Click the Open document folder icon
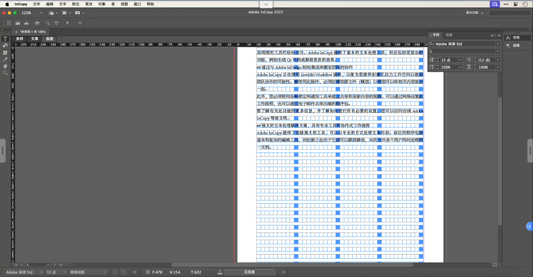 pos(18,23)
